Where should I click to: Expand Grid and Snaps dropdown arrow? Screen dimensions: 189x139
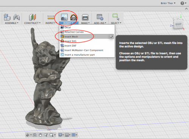(x=70, y=135)
